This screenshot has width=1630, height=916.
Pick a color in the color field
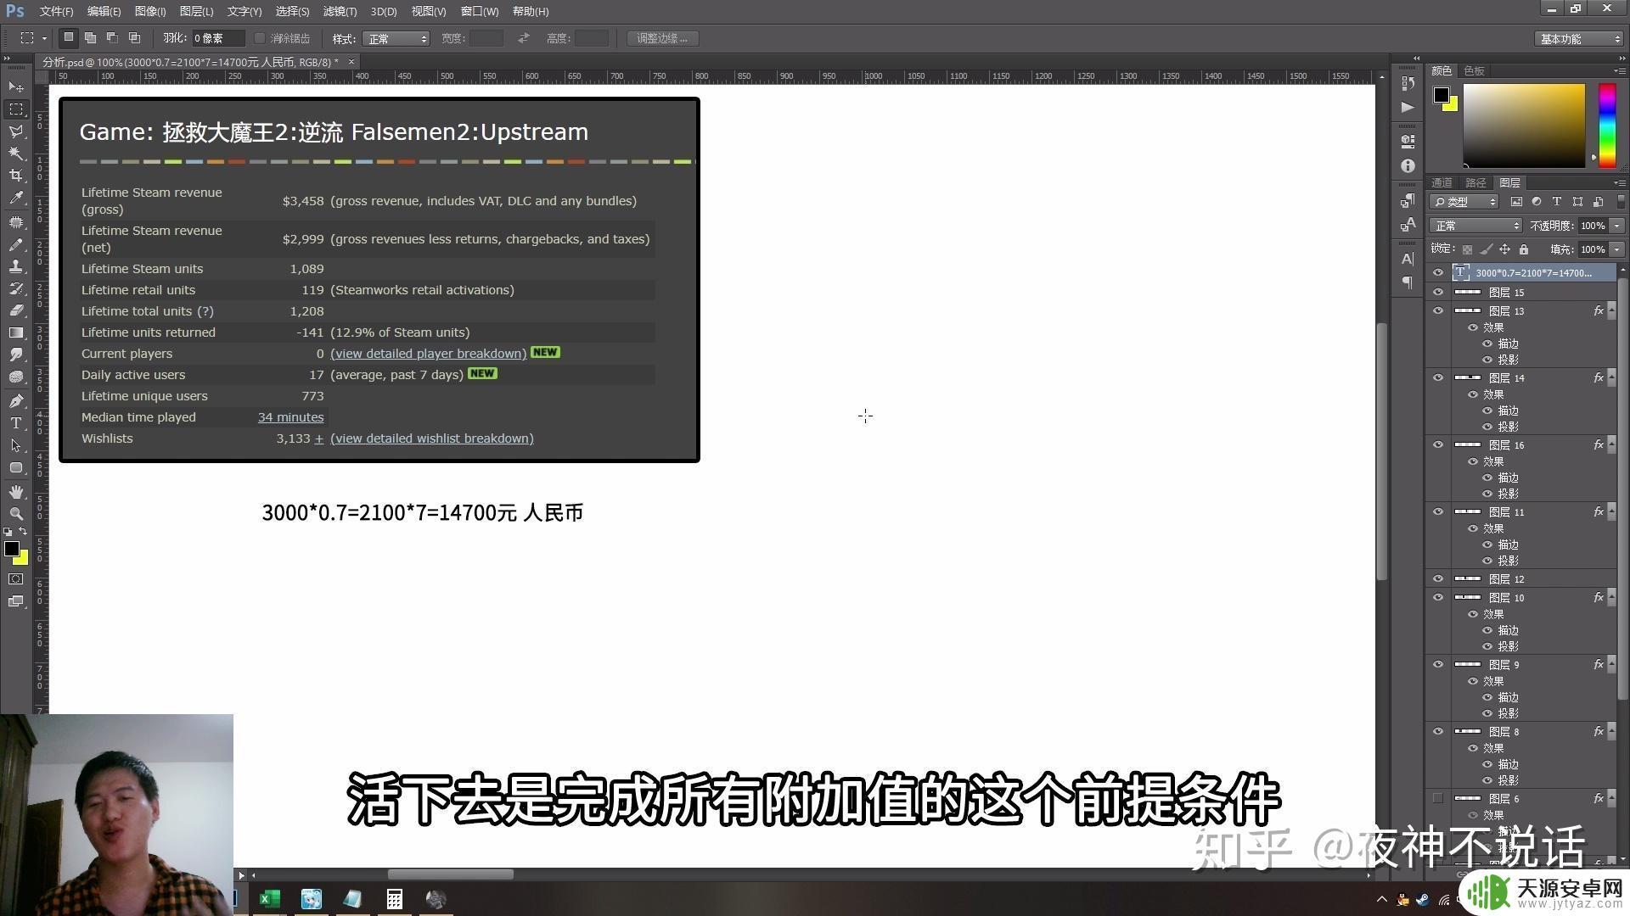click(x=1524, y=125)
